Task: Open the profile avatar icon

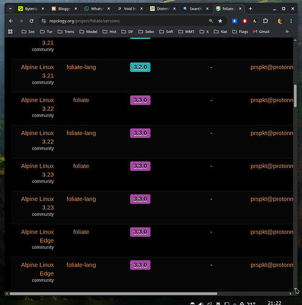Action: click(x=281, y=21)
